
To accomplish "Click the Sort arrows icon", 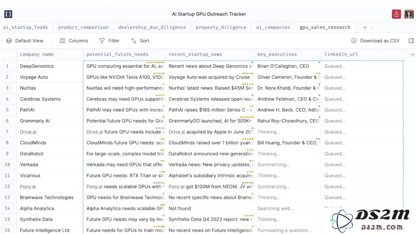I will click(x=133, y=40).
